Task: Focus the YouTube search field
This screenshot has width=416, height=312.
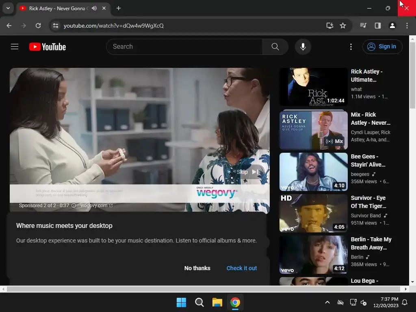Action: coord(184,47)
